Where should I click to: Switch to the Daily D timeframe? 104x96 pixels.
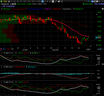[42, 2]
